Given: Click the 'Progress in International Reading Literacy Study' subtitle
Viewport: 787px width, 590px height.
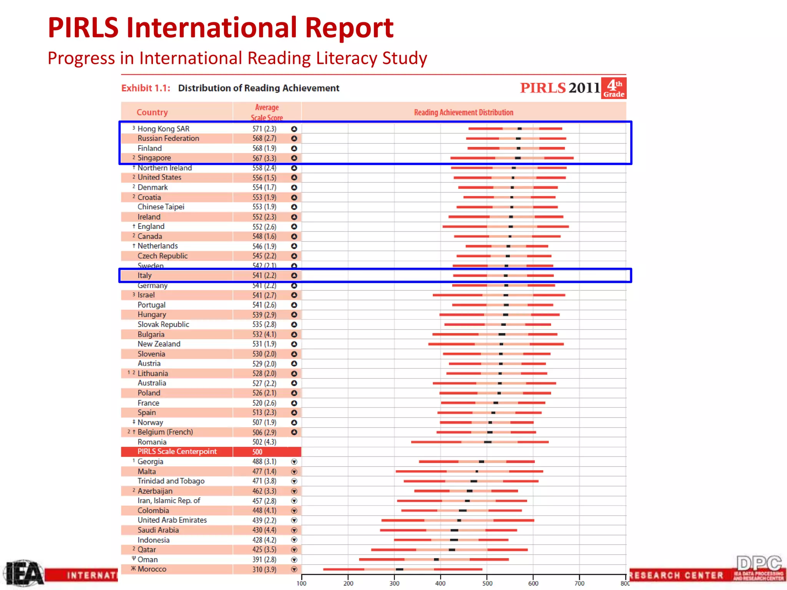Looking at the screenshot, I should 237,58.
